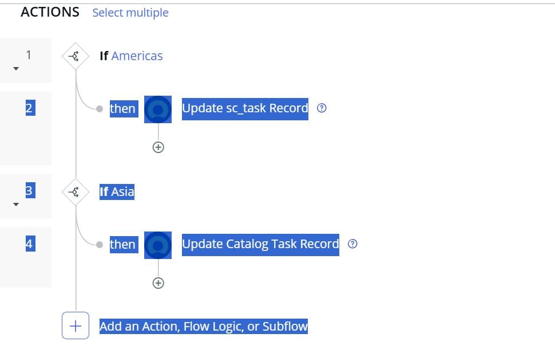Select the Update Catalog Task Record action
Screen dimensions: 555x357
click(260, 244)
